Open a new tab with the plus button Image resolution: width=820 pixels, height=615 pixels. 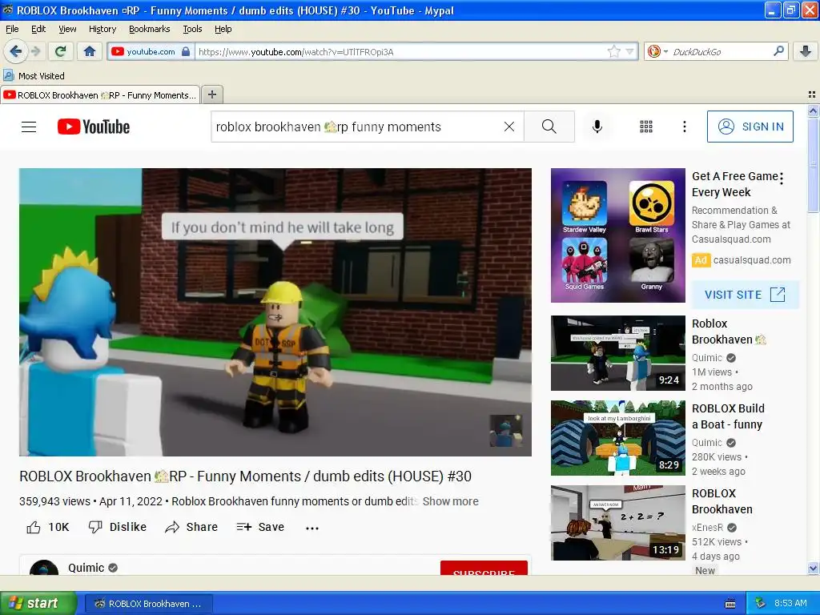(211, 94)
